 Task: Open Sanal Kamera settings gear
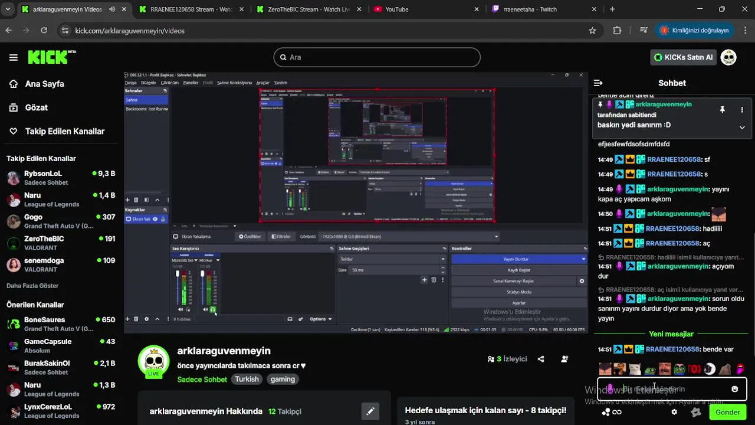[582, 281]
